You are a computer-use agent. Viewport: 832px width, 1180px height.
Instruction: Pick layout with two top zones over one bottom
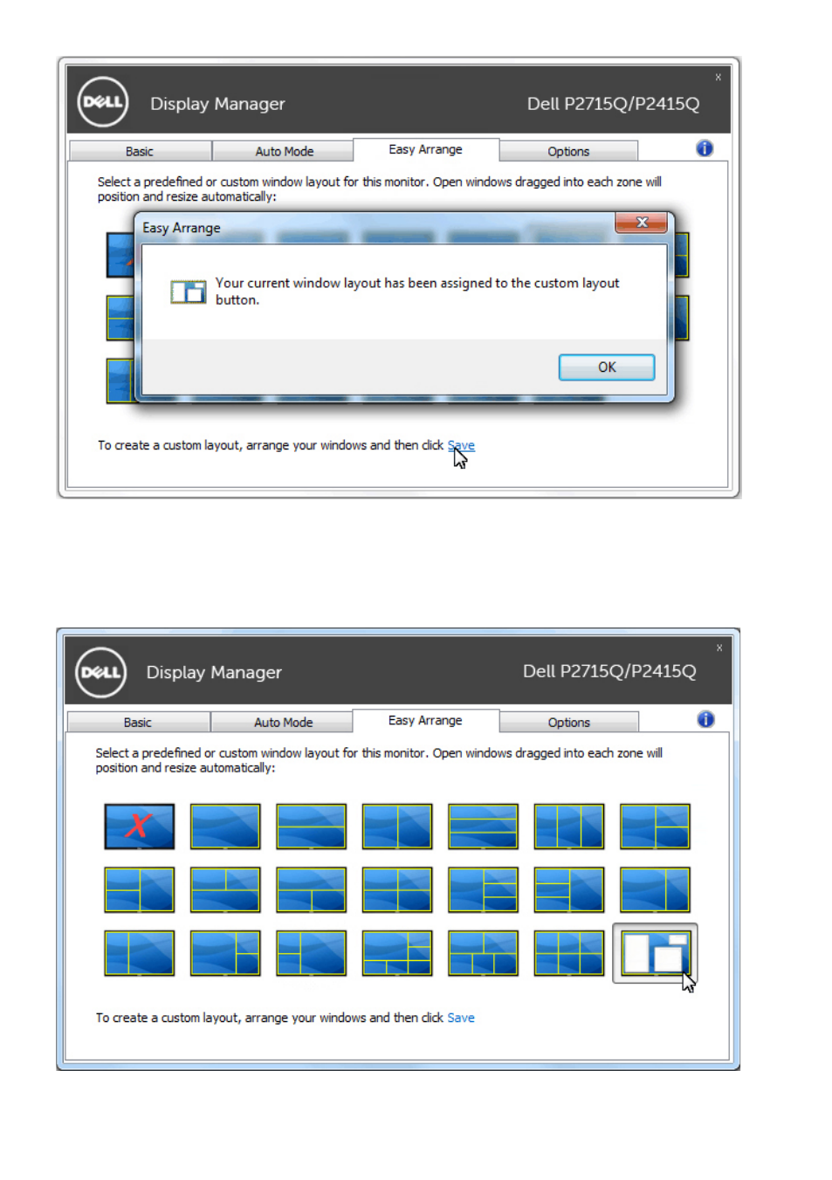[225, 889]
